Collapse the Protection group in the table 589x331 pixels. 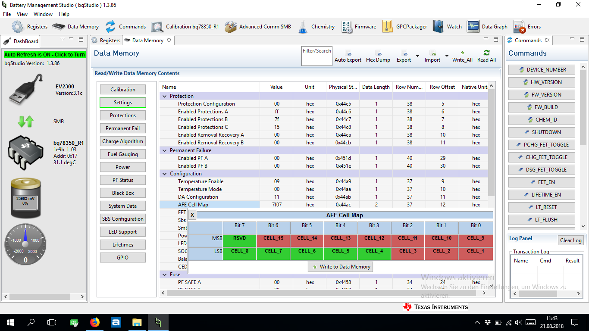pos(165,96)
